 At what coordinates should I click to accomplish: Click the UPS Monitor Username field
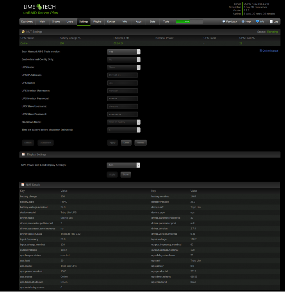click(x=123, y=91)
